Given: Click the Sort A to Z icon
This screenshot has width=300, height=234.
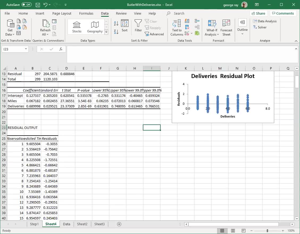Looking at the screenshot, I should 116,23.
